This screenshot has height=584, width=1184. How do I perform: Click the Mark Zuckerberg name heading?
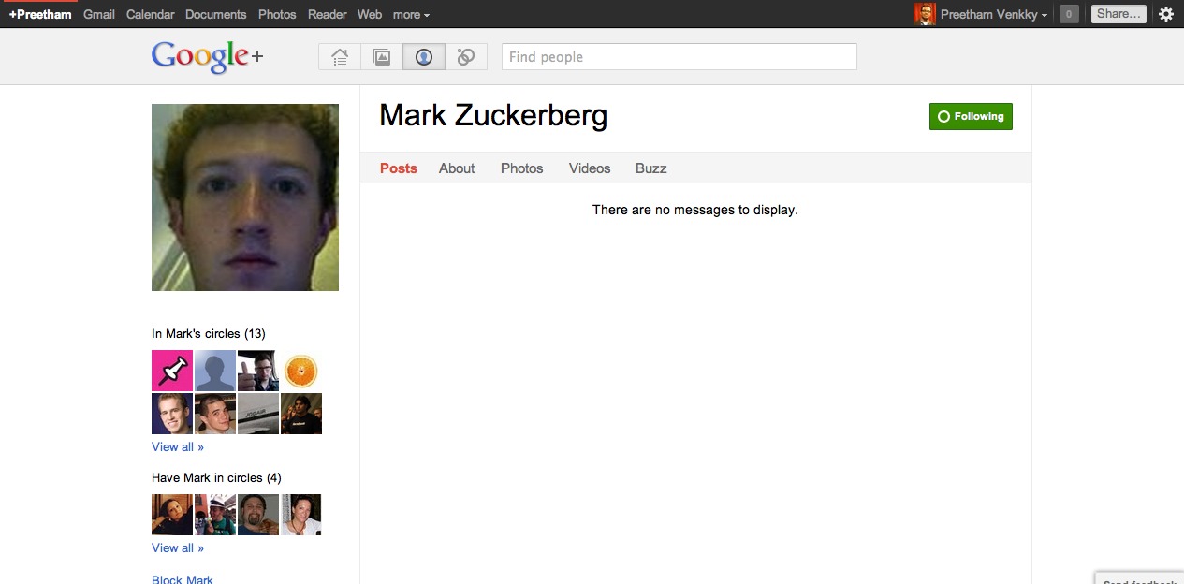pos(493,116)
